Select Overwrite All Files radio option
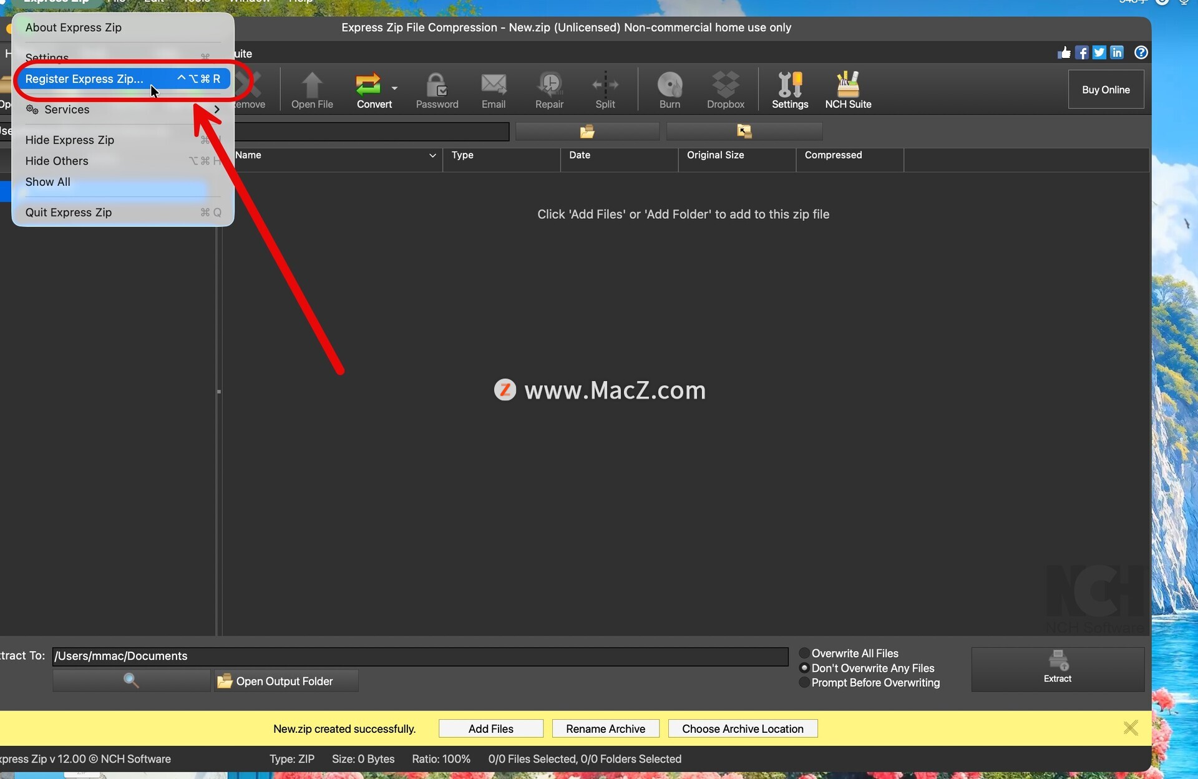1198x779 pixels. pos(804,653)
